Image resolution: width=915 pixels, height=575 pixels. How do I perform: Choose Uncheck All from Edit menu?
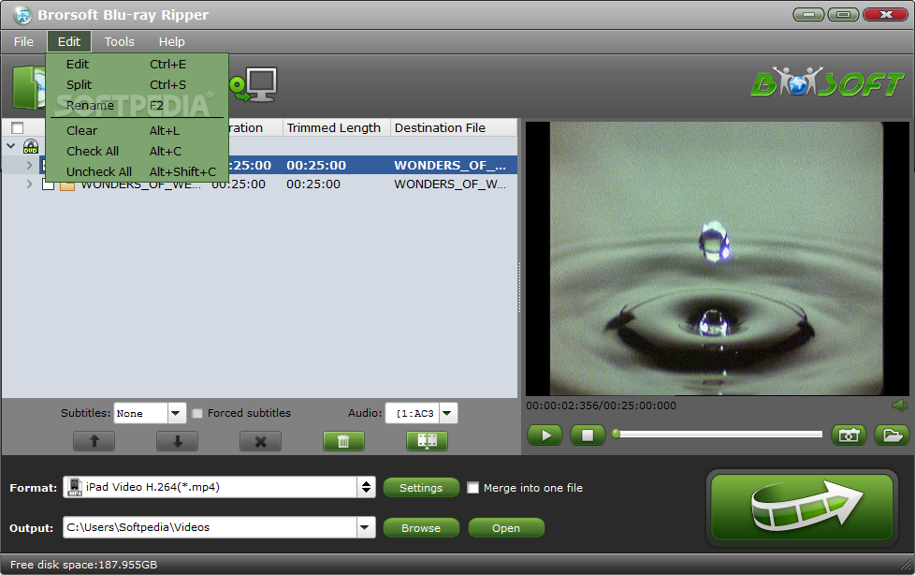138,171
